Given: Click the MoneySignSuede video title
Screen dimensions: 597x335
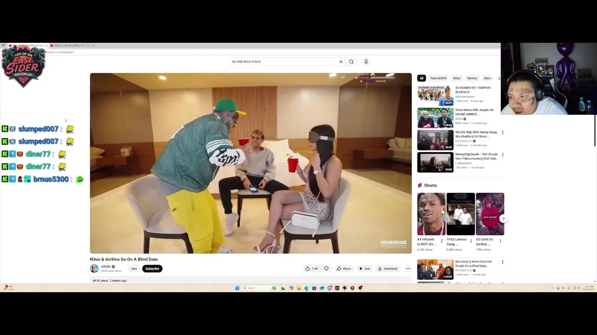Looking at the screenshot, I should pos(476,156).
